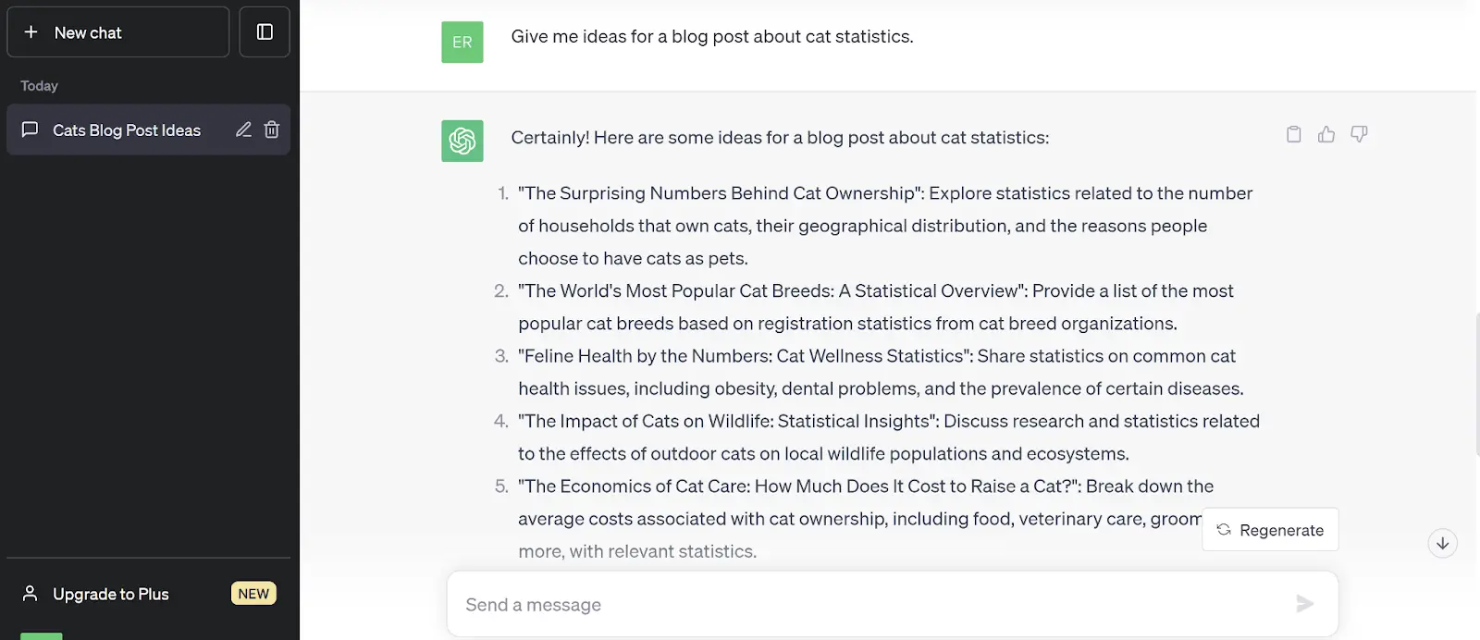Viewport: 1480px width, 640px height.
Task: Select the green ER user avatar
Action: pyautogui.click(x=462, y=43)
